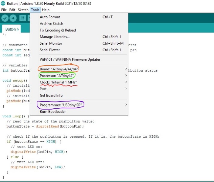Image resolution: width=214 pixels, height=182 pixels.
Task: Click the arrow beside Clock entry
Action: point(126,82)
